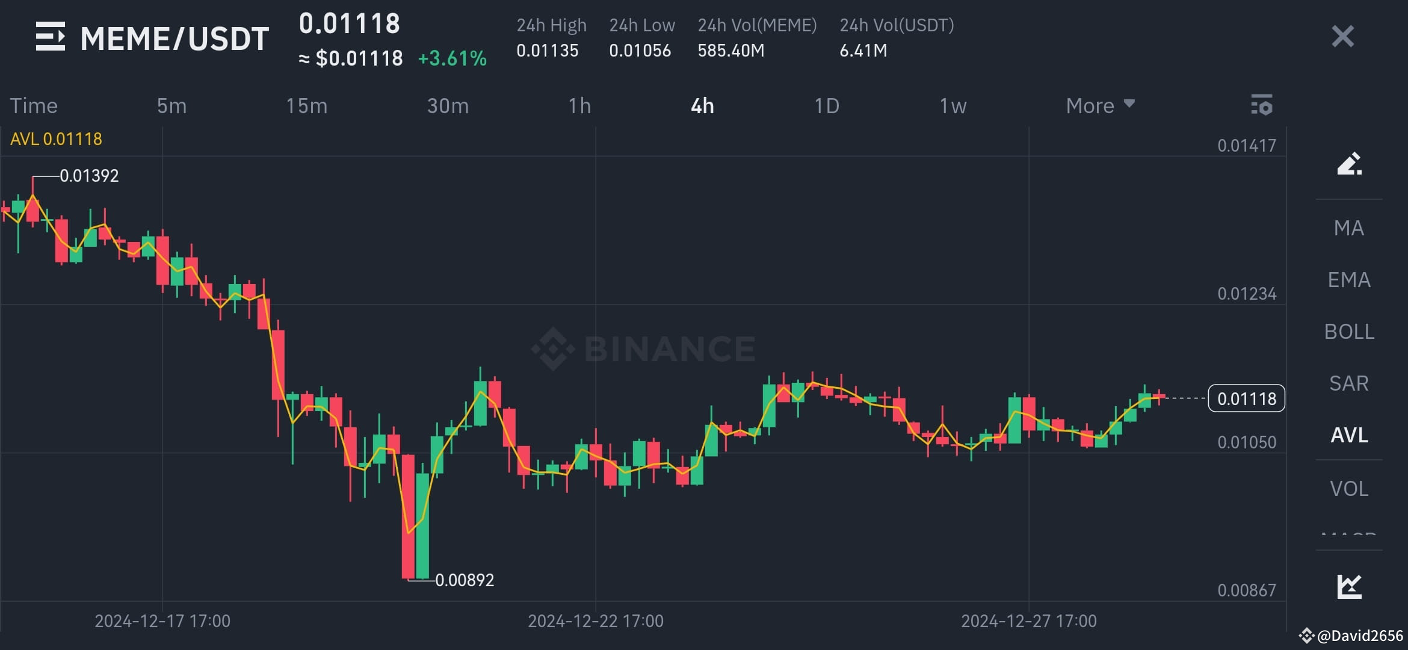Select the 1w interval

[x=953, y=105]
